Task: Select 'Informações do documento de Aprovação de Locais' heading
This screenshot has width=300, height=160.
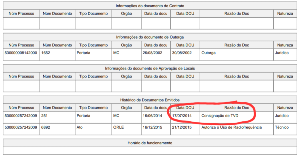Action: click(x=150, y=69)
